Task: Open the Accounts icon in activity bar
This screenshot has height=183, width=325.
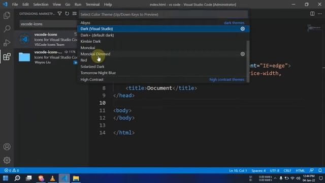Action: point(7,147)
